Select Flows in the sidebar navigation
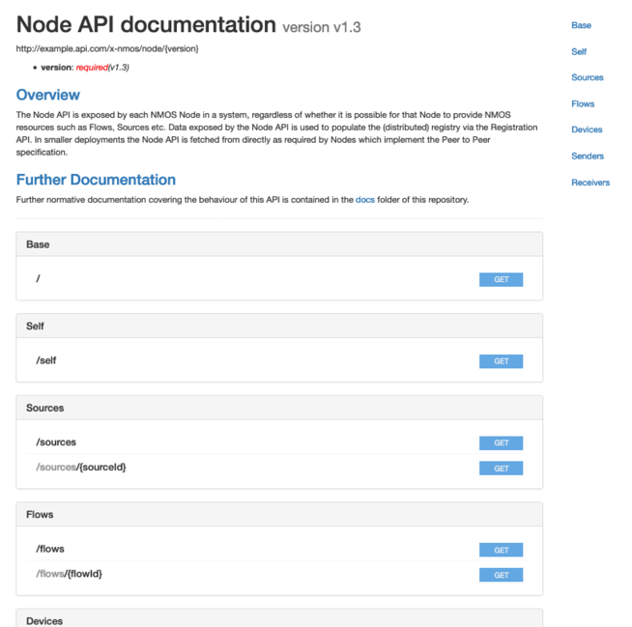The height and width of the screenshot is (627, 632). click(x=583, y=103)
